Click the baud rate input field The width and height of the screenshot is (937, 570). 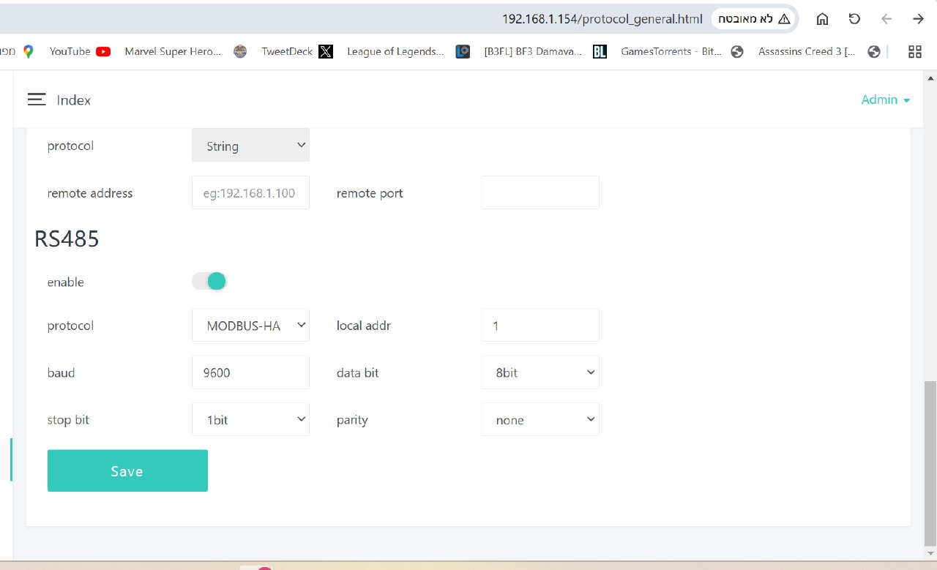coord(250,372)
